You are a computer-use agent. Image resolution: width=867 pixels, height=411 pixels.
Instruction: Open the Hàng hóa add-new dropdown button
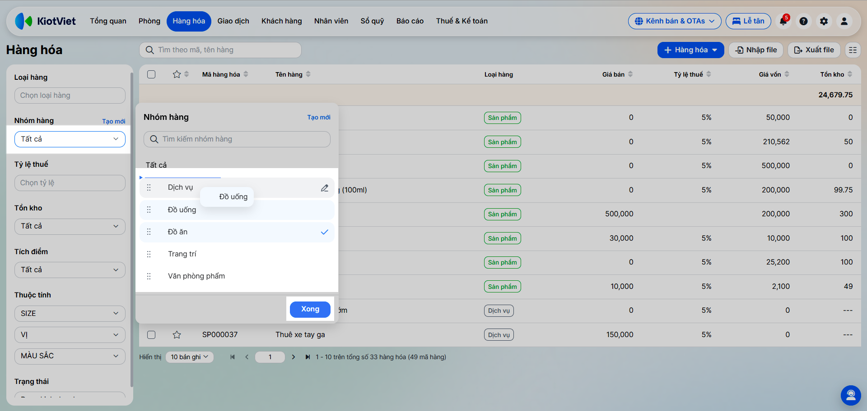(x=690, y=50)
